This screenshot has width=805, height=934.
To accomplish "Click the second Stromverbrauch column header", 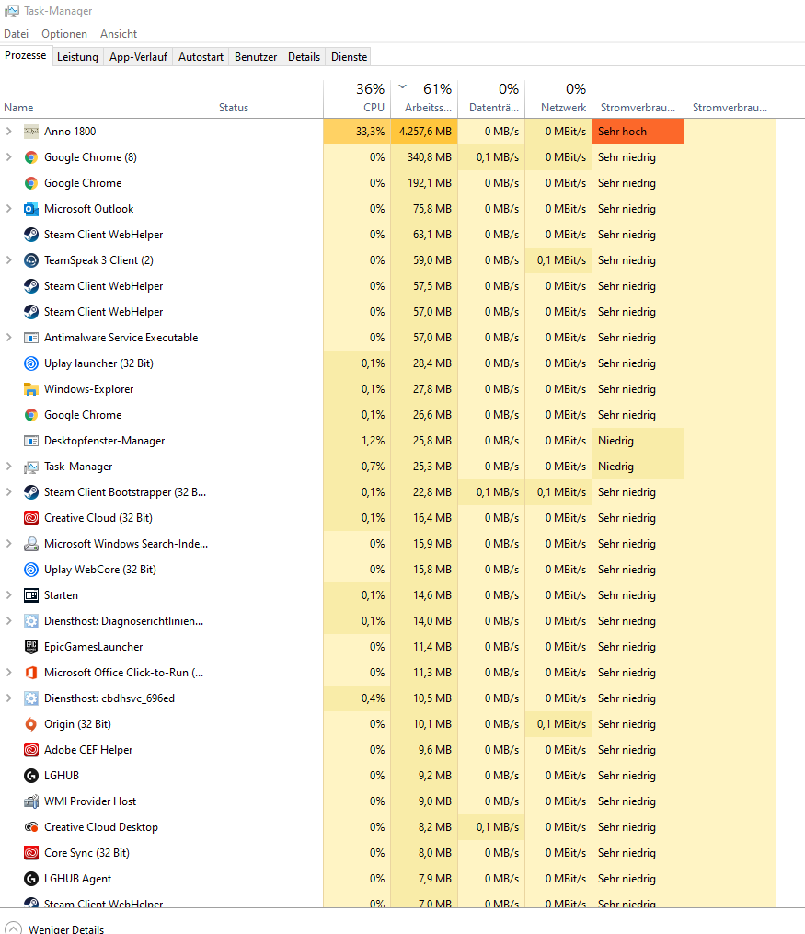I will [x=730, y=98].
